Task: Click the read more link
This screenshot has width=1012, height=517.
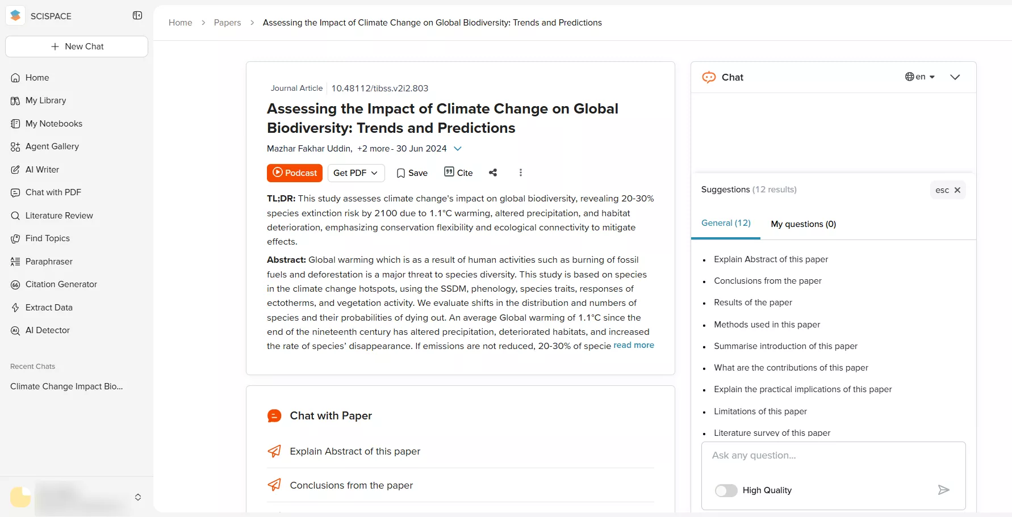Action: tap(634, 345)
